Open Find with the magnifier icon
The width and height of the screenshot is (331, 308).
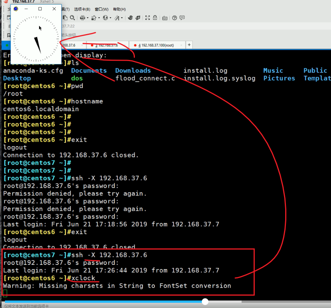(73, 18)
